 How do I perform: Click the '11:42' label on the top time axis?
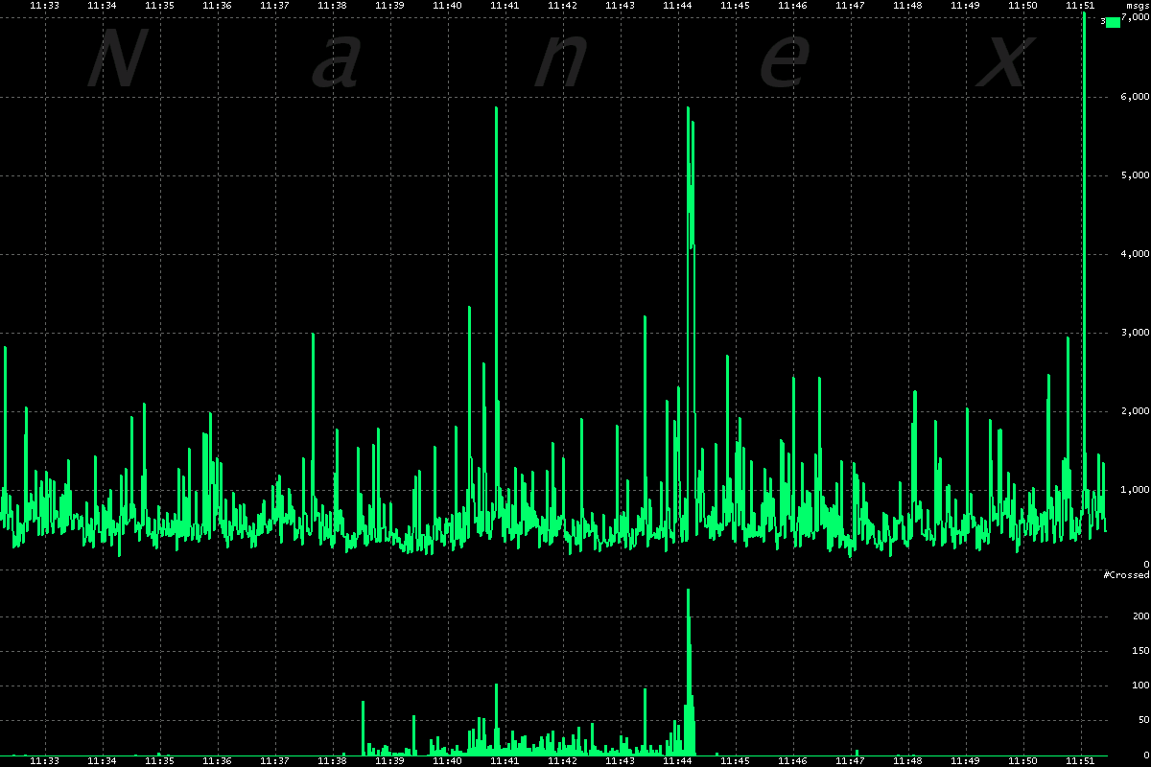[562, 6]
